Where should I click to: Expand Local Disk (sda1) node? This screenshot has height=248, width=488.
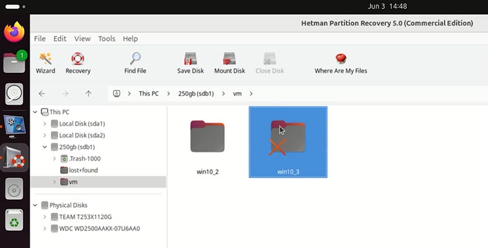45,124
